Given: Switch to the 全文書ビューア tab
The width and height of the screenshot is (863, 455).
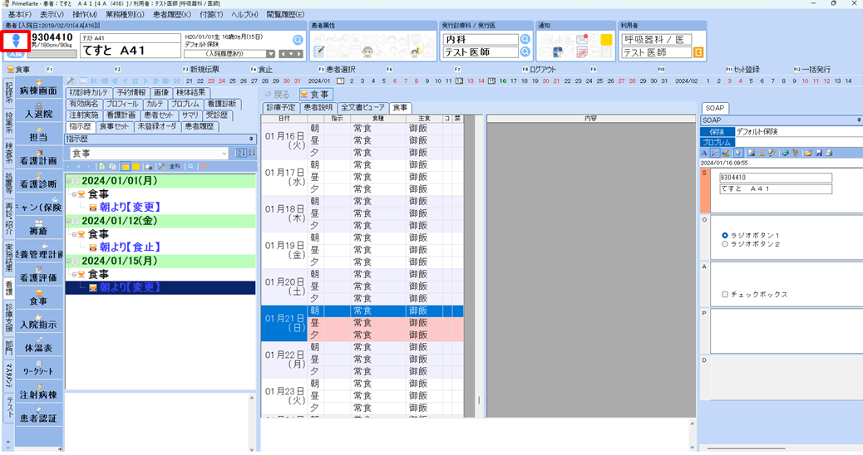Looking at the screenshot, I should 362,108.
